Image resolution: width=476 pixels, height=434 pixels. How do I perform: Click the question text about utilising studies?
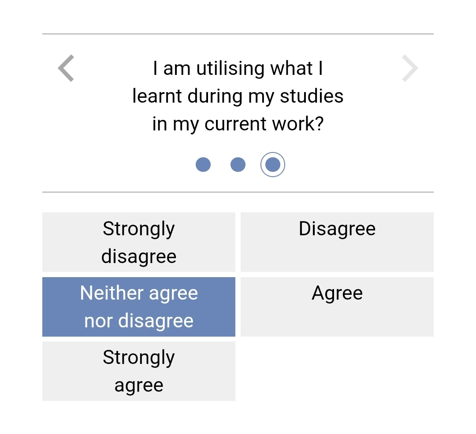click(x=238, y=96)
